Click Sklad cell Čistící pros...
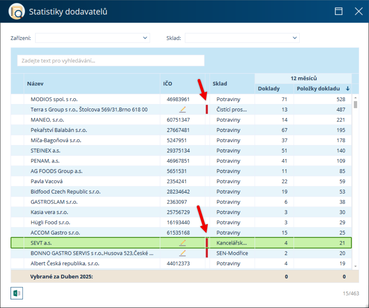Image resolution: width=369 pixels, height=308 pixels. pos(232,109)
